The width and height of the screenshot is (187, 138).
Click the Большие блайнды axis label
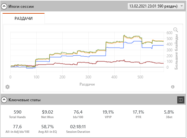tap(176, 52)
